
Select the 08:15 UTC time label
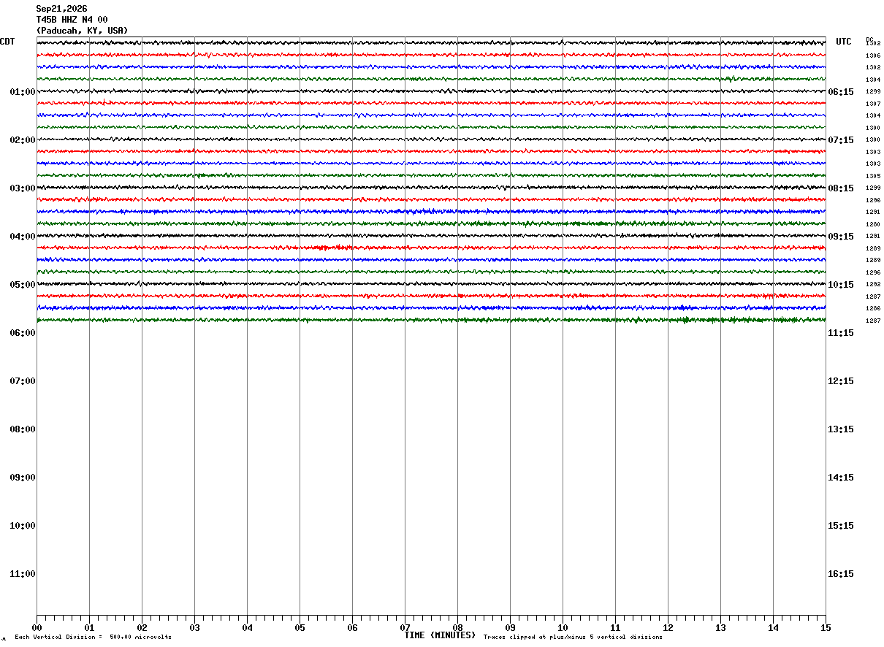point(841,188)
